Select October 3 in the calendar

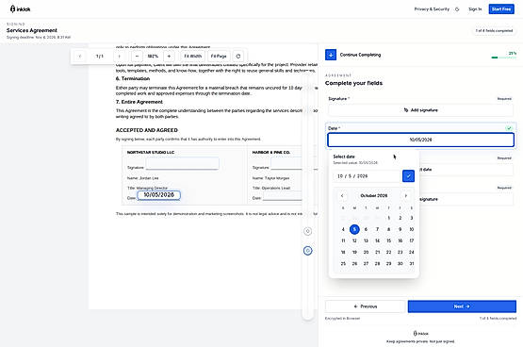point(412,218)
